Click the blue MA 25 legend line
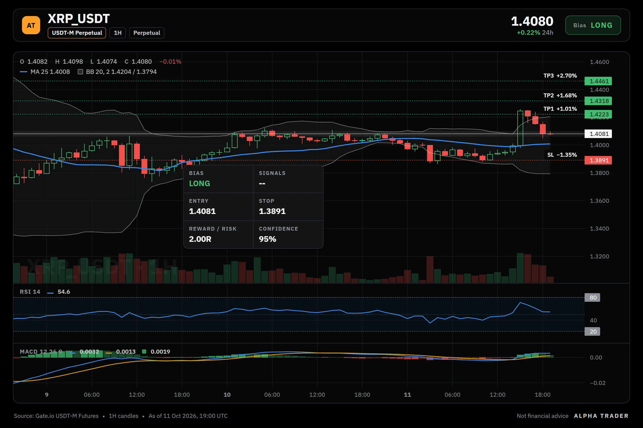 coord(24,72)
